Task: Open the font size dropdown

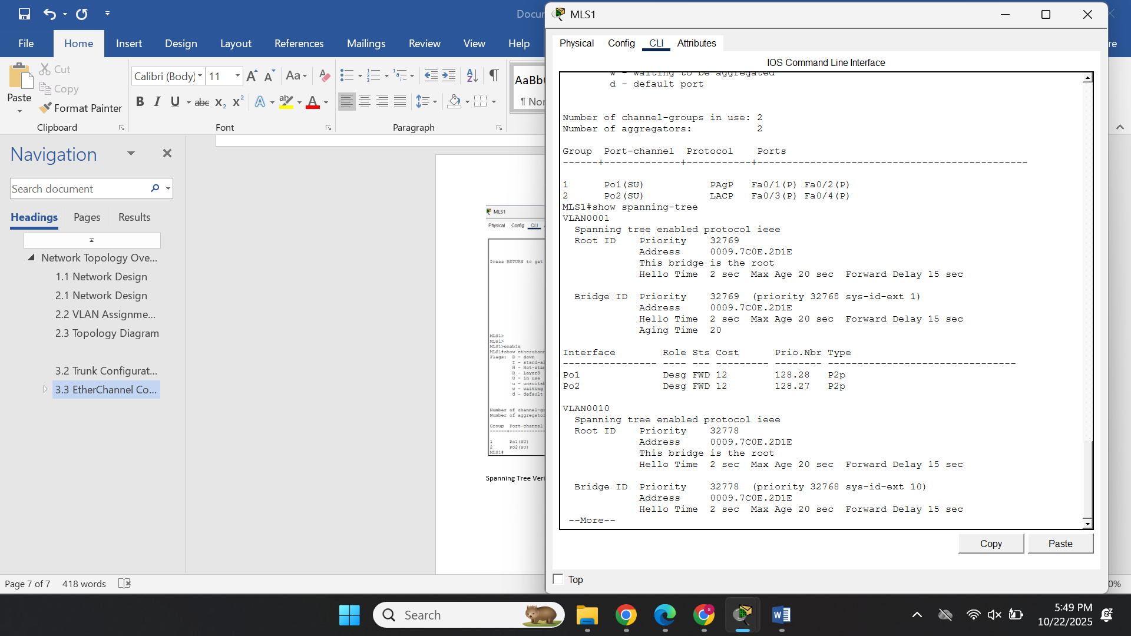Action: click(237, 75)
